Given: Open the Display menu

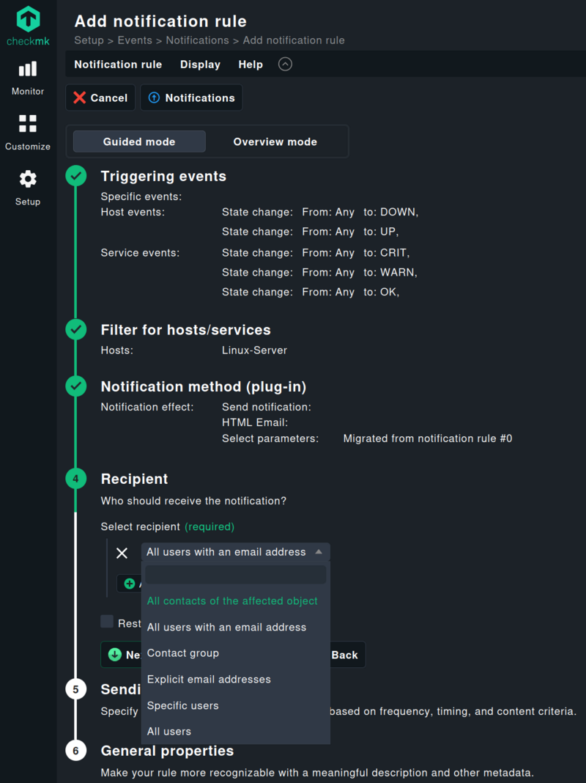Looking at the screenshot, I should pos(200,65).
